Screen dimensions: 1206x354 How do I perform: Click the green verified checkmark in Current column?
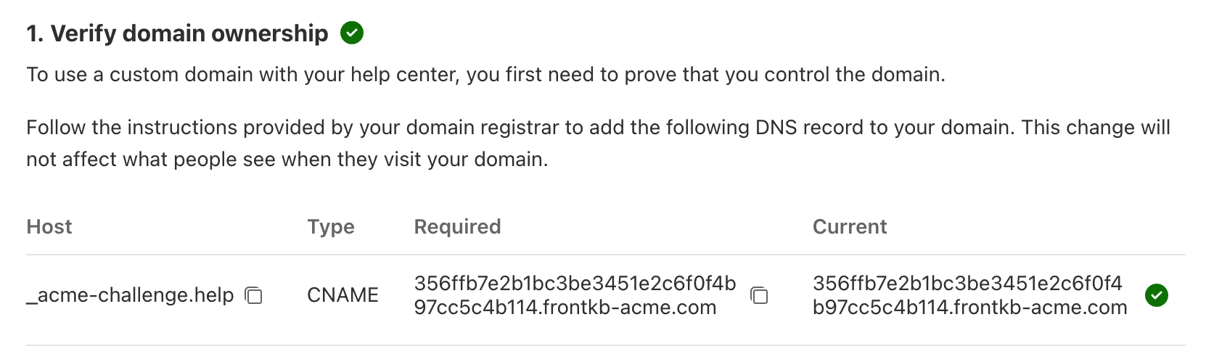pyautogui.click(x=1157, y=295)
